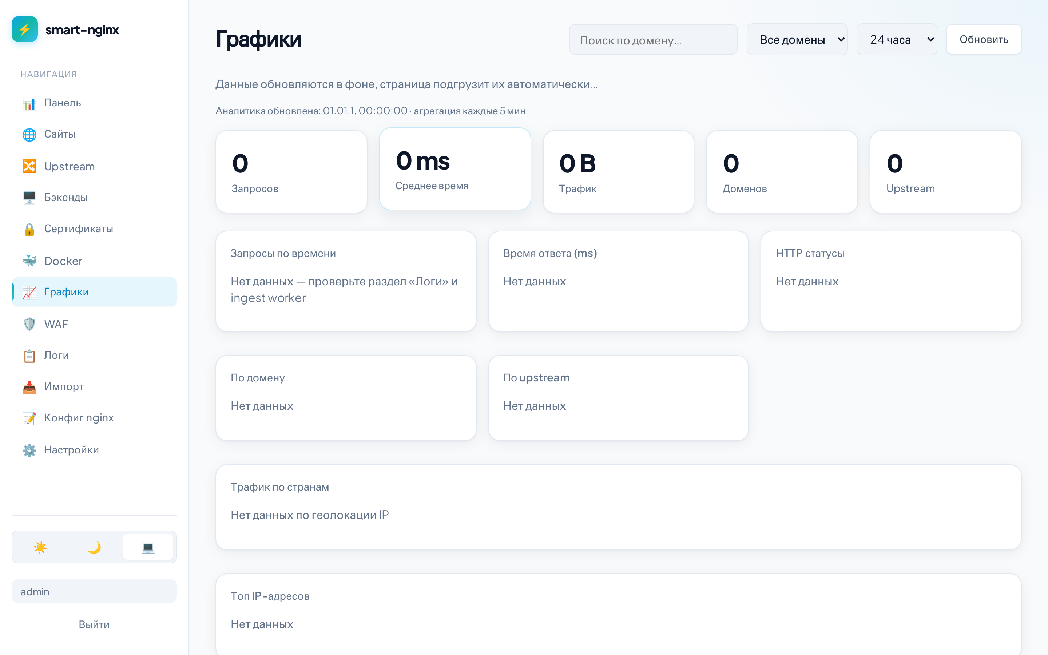Click the Конфиг nginx memo icon
This screenshot has width=1048, height=655.
[29, 418]
